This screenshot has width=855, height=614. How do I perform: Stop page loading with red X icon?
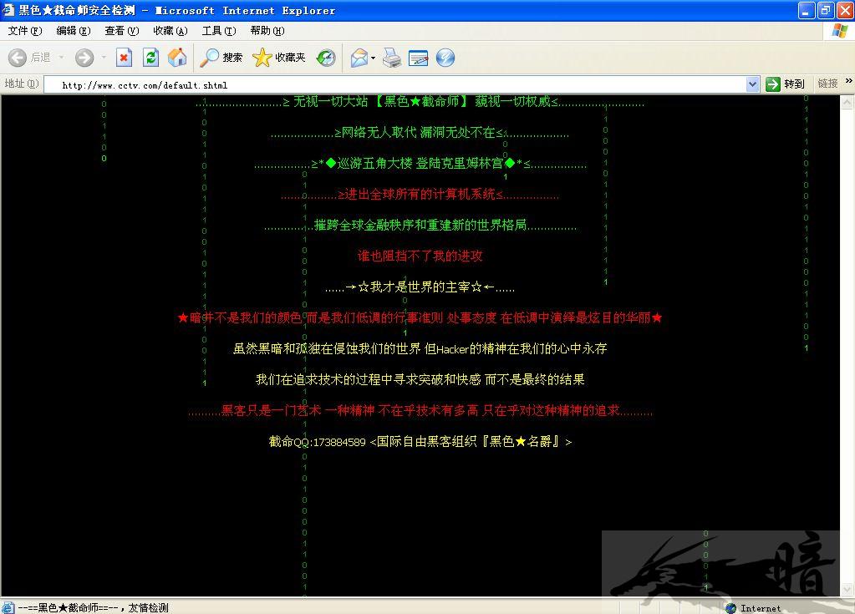(124, 57)
